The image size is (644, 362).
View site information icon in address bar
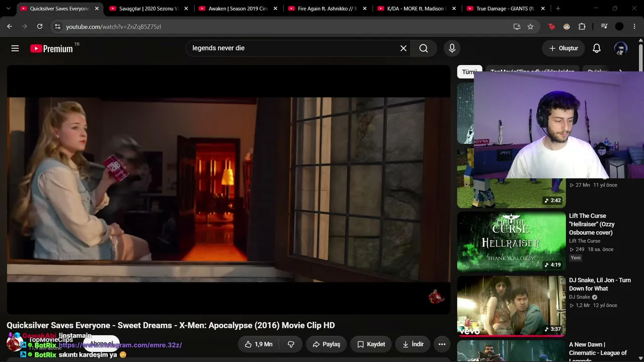pos(57,27)
